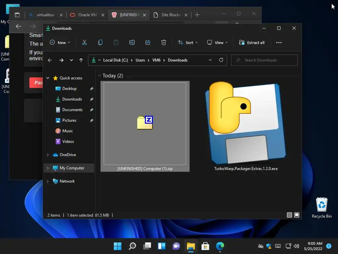Open Task View from taskbar
The width and height of the screenshot is (338, 254).
(147, 246)
